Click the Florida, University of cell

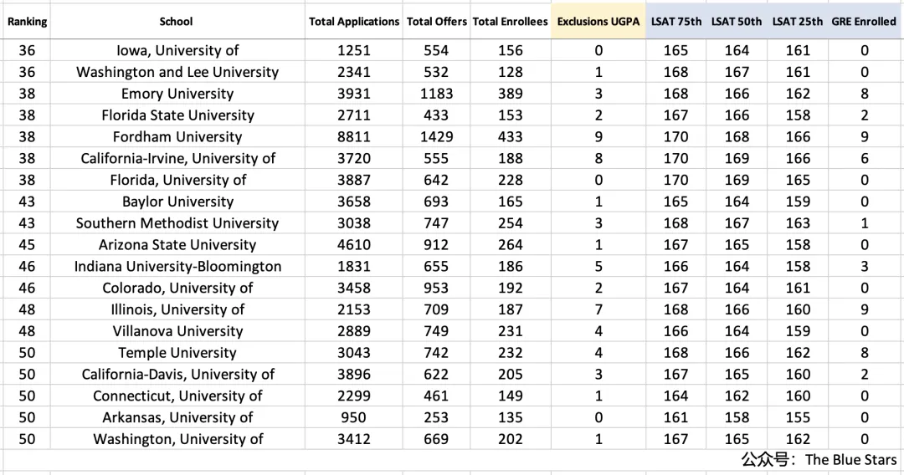(x=177, y=180)
